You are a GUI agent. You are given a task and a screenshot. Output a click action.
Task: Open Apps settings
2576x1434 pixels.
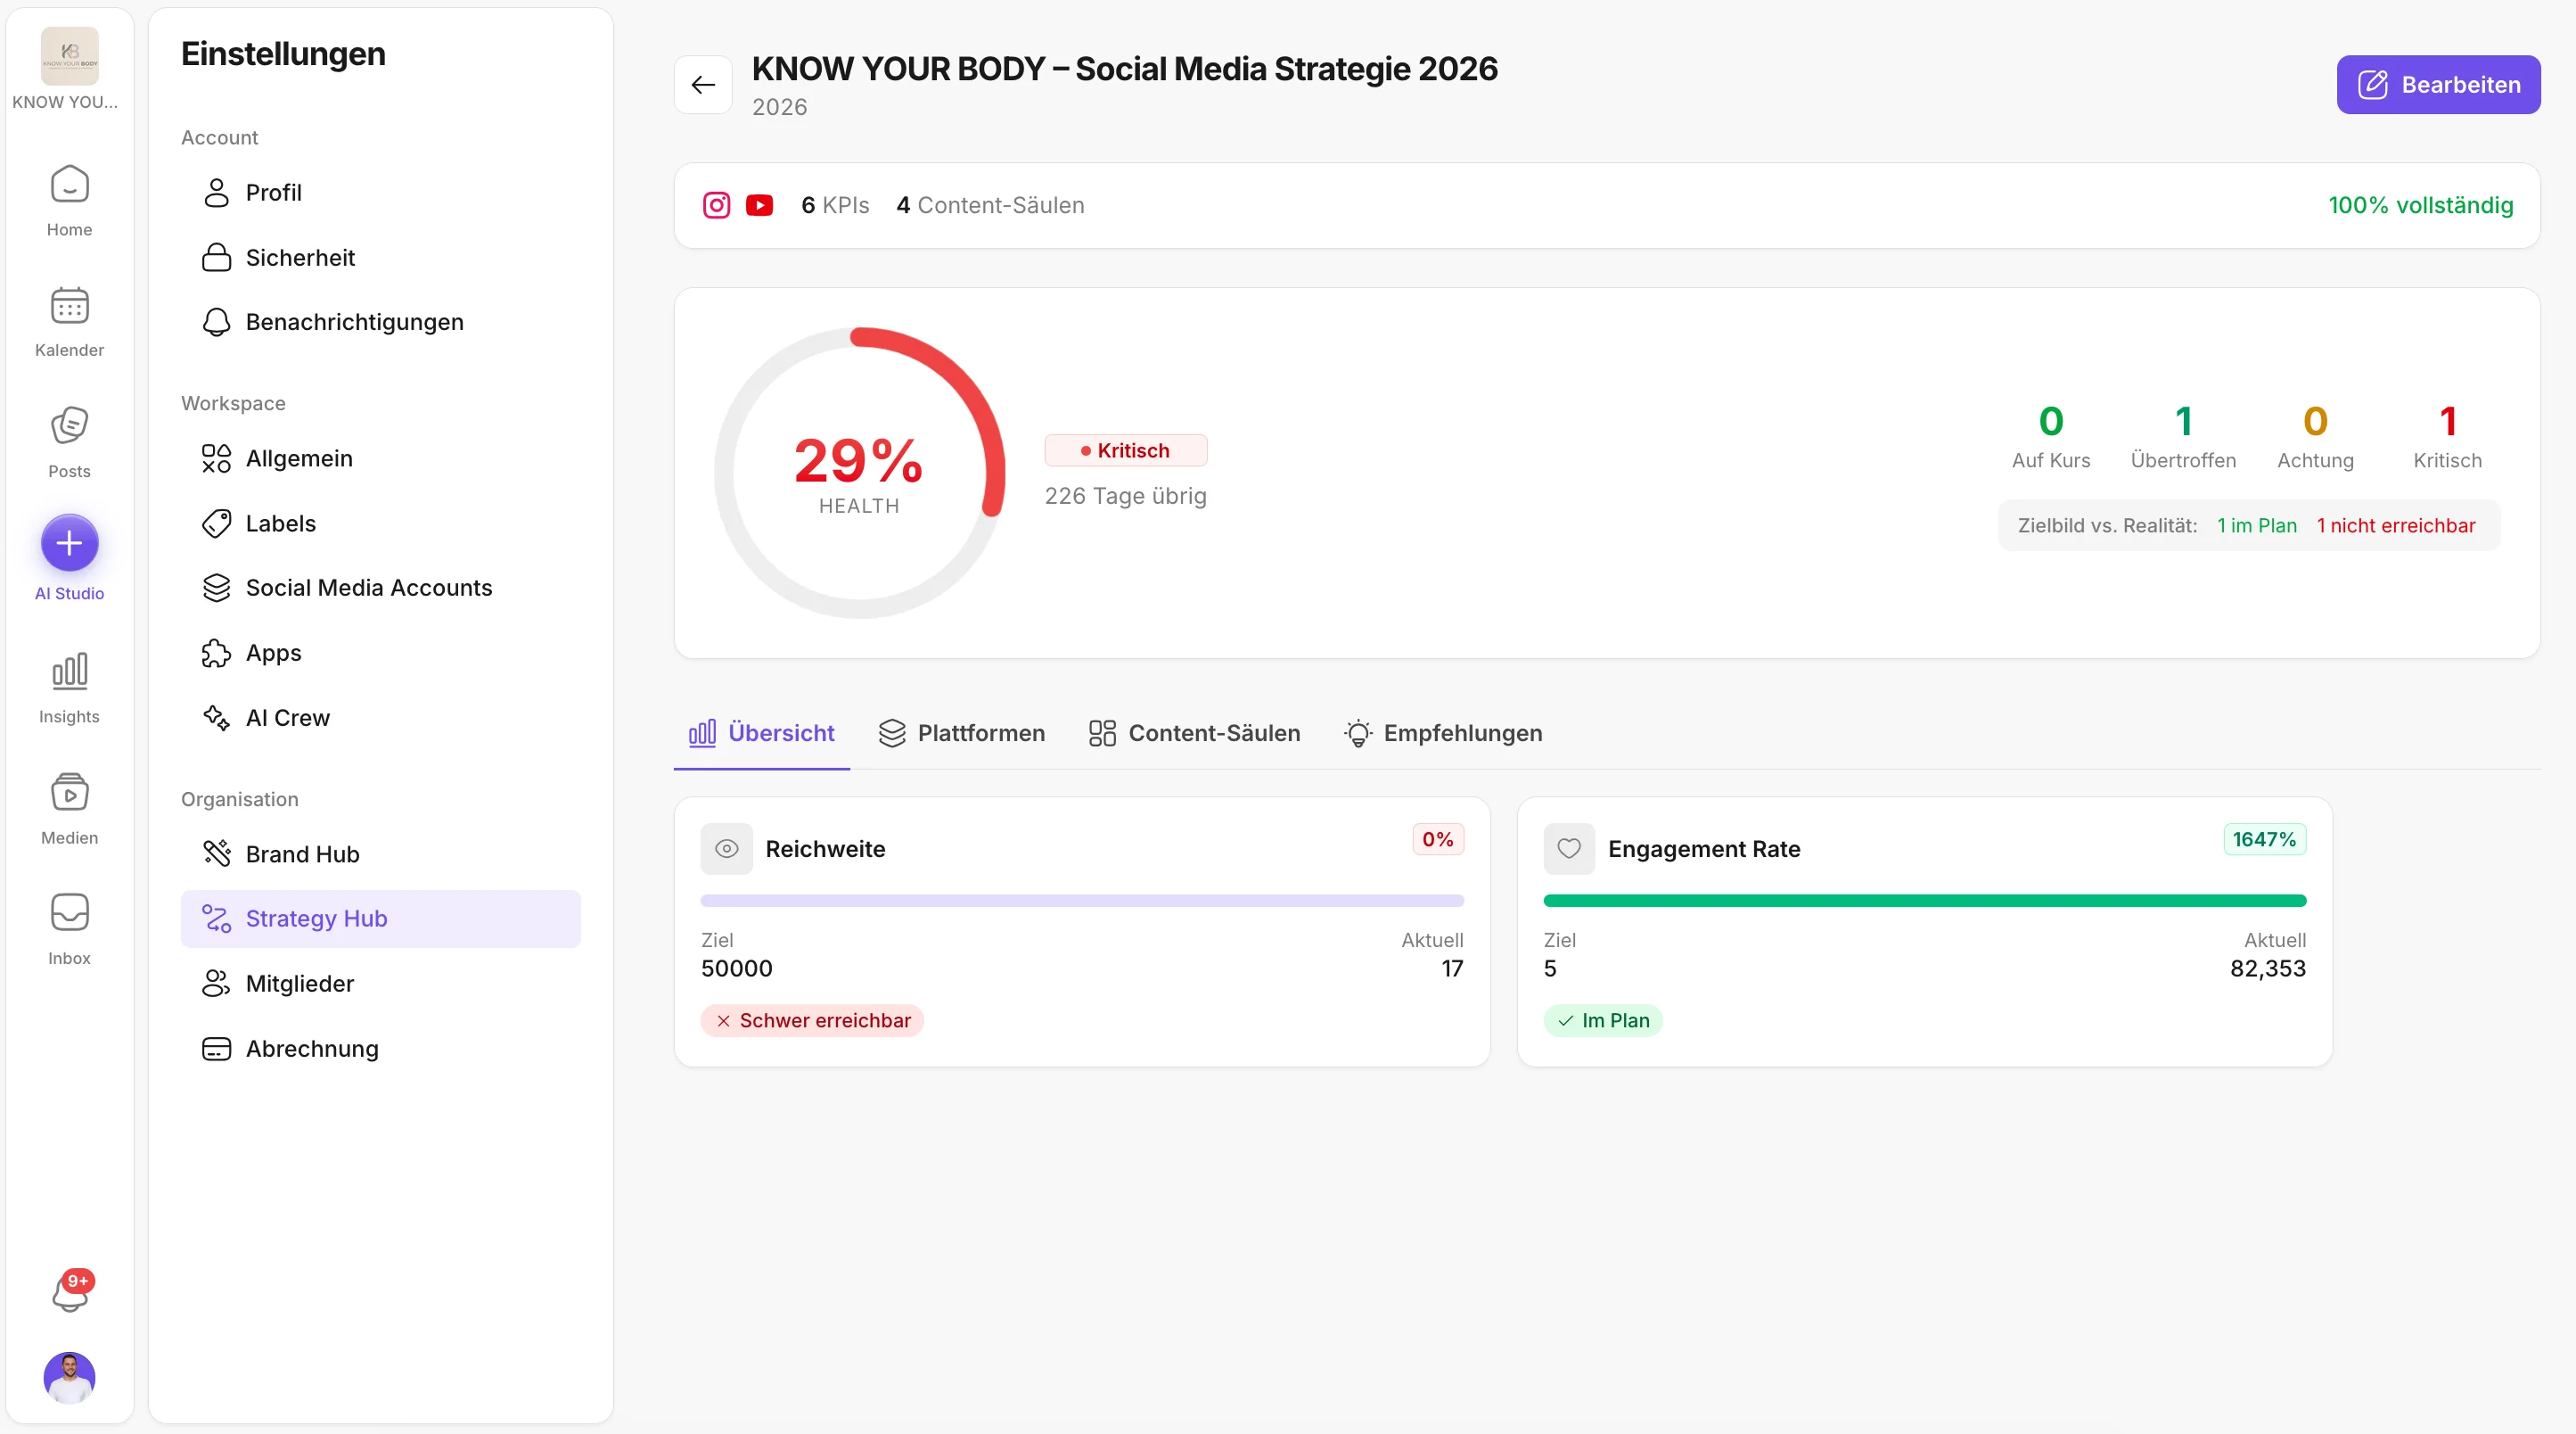pos(380,653)
